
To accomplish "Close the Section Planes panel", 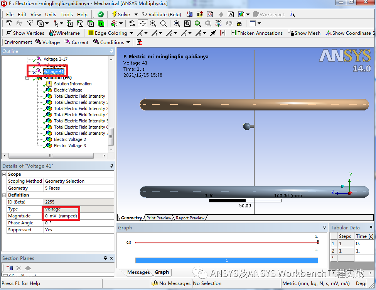I will (x=111, y=258).
